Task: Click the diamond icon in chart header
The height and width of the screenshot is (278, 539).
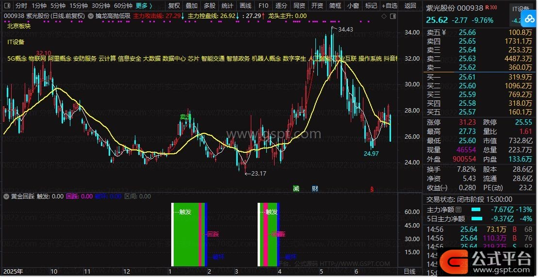Action: 384,16
